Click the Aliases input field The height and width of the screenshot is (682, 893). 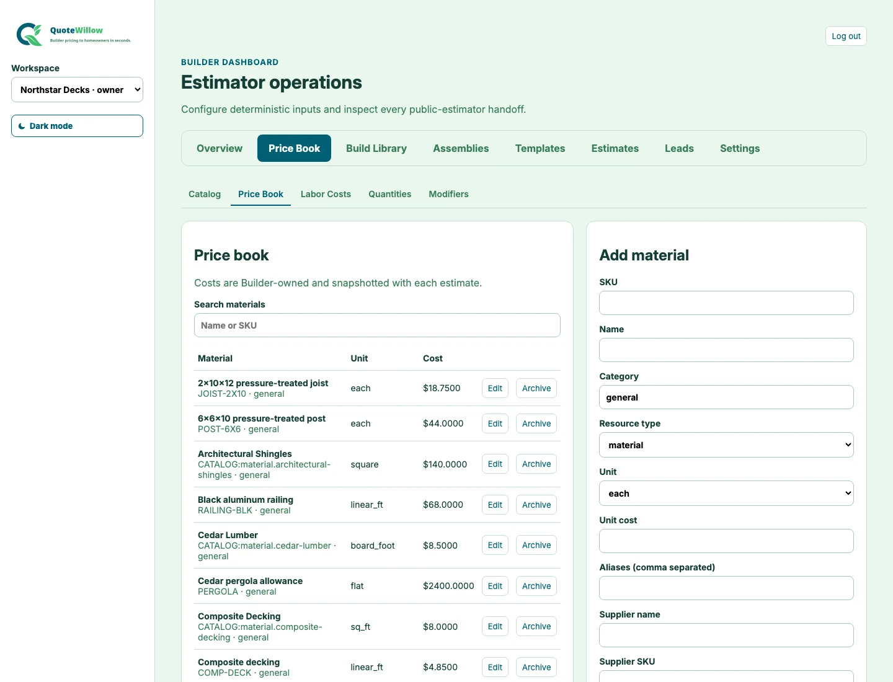[726, 588]
